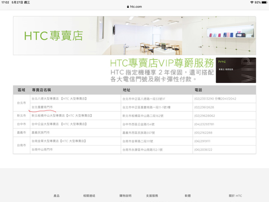
Task: Tap the 新北市 region cell
Action: 21,116
